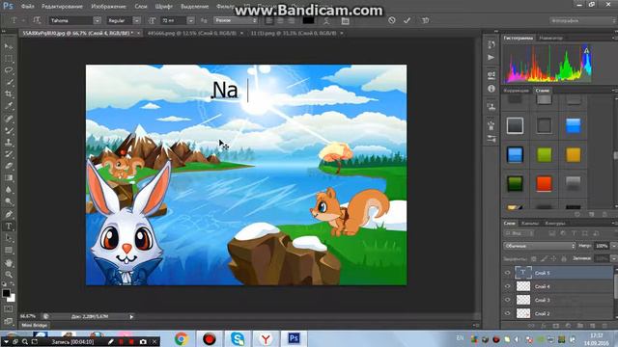
Task: Select the Clone Stamp tool
Action: pyautogui.click(x=9, y=143)
